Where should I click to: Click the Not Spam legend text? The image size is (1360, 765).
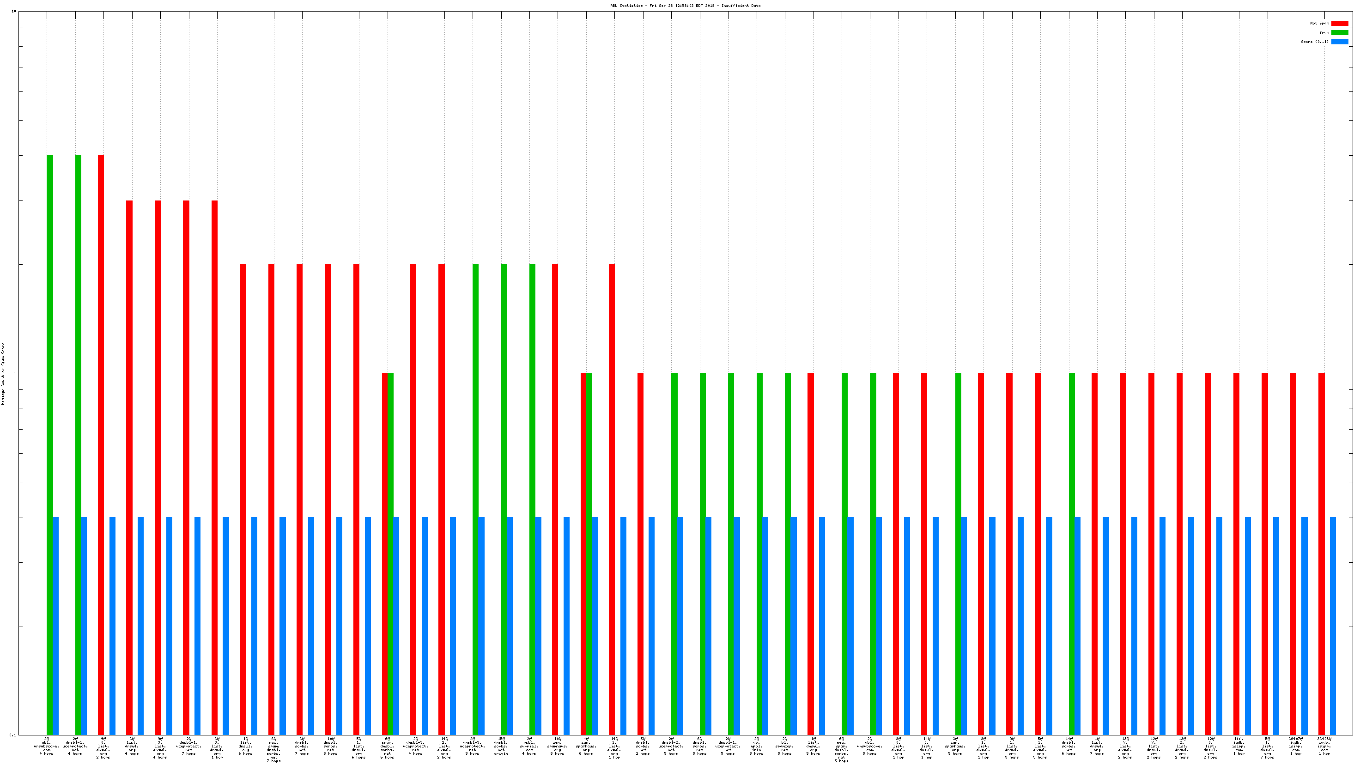coord(1319,23)
